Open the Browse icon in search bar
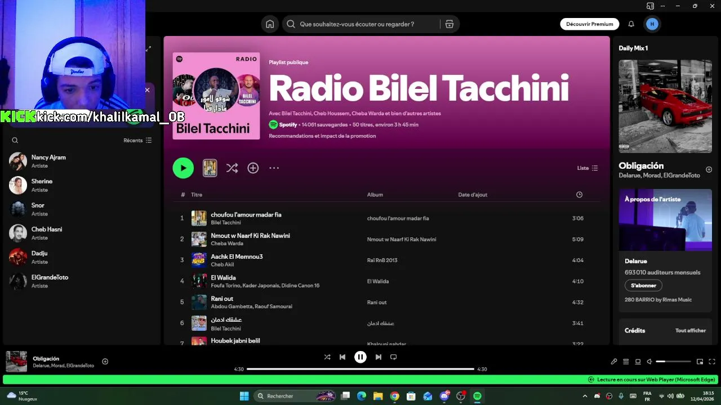This screenshot has height=405, width=721. coord(449,24)
